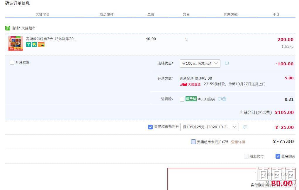Click the green 7-day return service icon

[28, 44]
